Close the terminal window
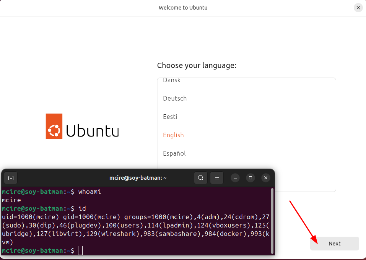366x260 pixels. [266, 178]
